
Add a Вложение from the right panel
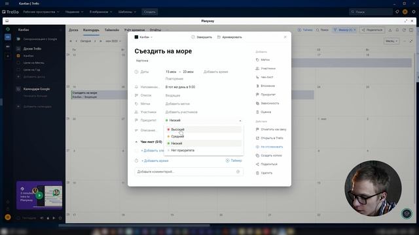click(x=265, y=86)
